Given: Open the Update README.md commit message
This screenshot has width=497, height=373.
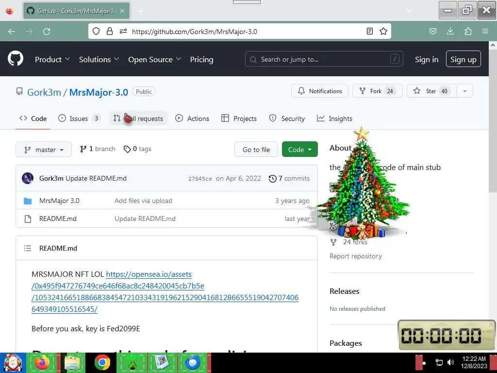Looking at the screenshot, I should click(x=96, y=178).
